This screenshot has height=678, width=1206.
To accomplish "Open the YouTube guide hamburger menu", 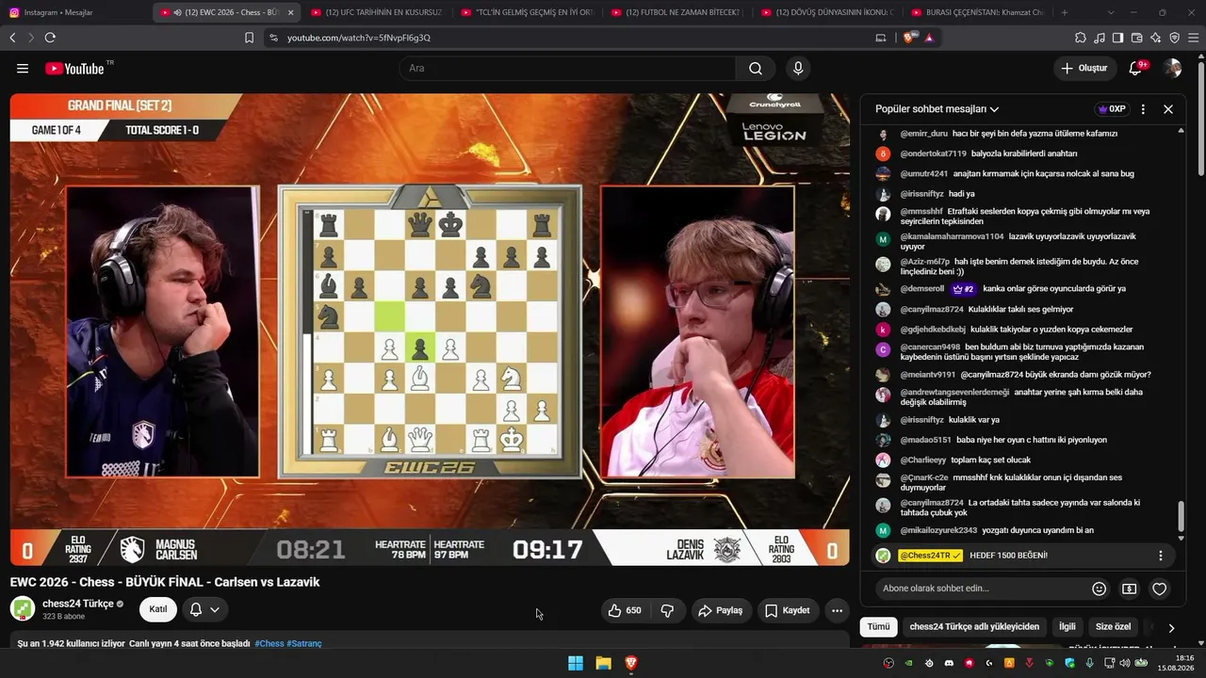I will (x=23, y=69).
